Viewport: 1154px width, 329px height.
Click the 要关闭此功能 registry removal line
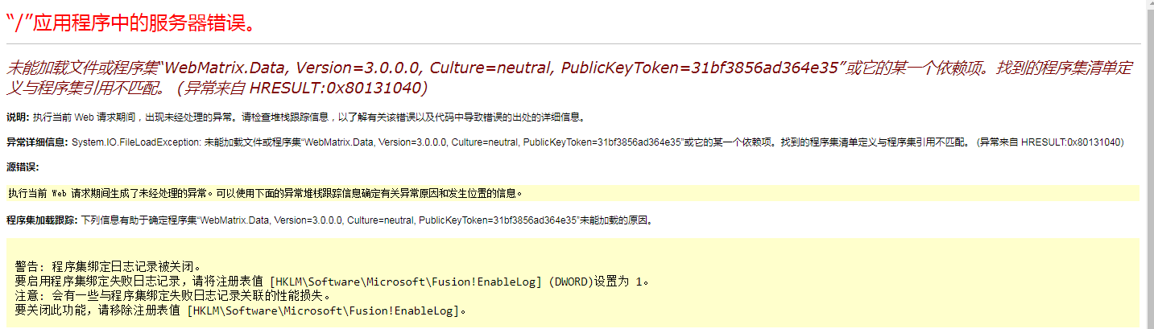click(240, 310)
